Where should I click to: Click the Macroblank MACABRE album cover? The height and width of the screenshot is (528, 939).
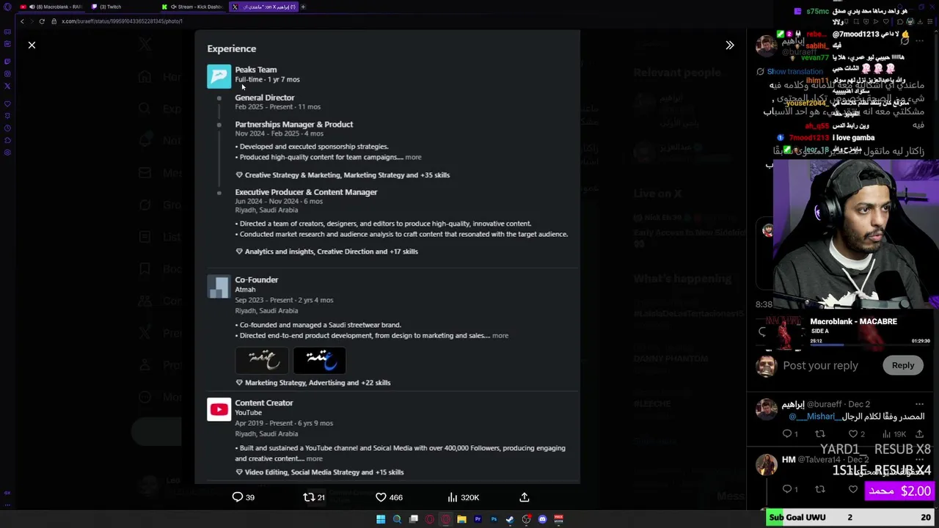(x=785, y=333)
